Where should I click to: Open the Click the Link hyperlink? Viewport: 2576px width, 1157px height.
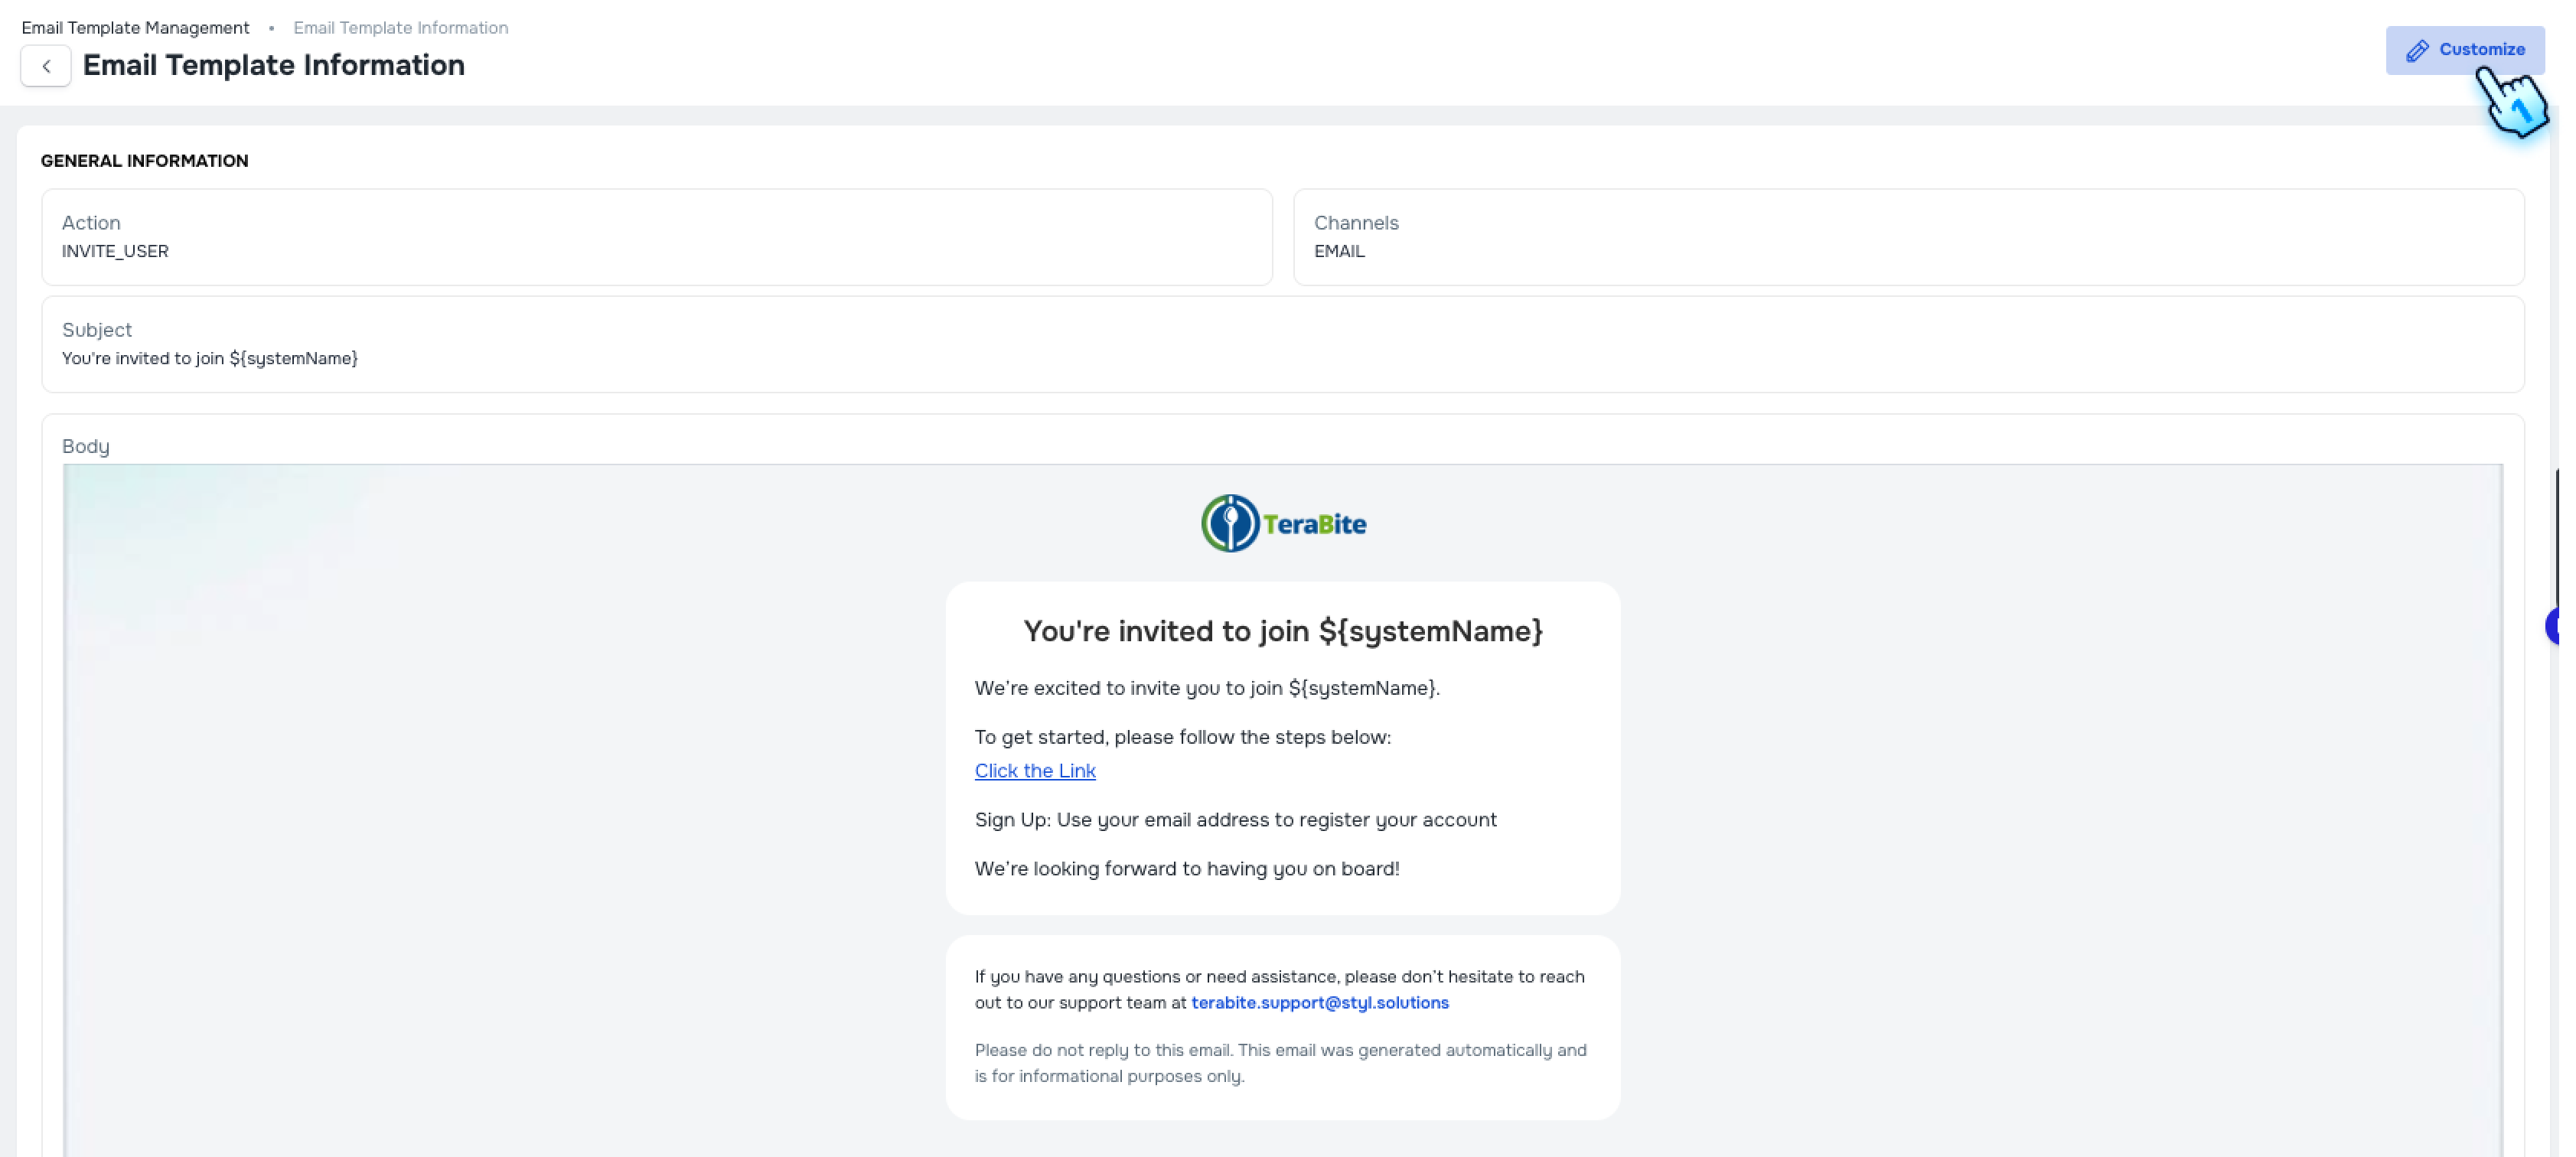pyautogui.click(x=1035, y=770)
